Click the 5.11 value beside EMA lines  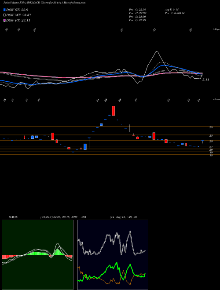coord(206,80)
